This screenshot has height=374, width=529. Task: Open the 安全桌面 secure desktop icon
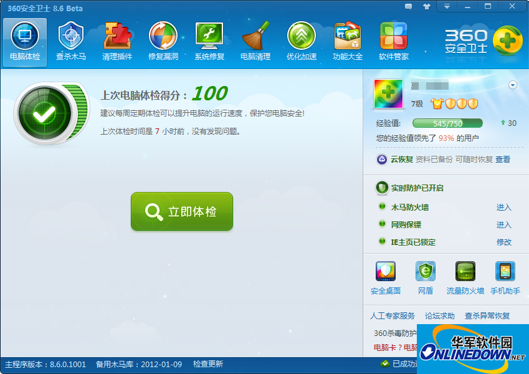pyautogui.click(x=386, y=272)
